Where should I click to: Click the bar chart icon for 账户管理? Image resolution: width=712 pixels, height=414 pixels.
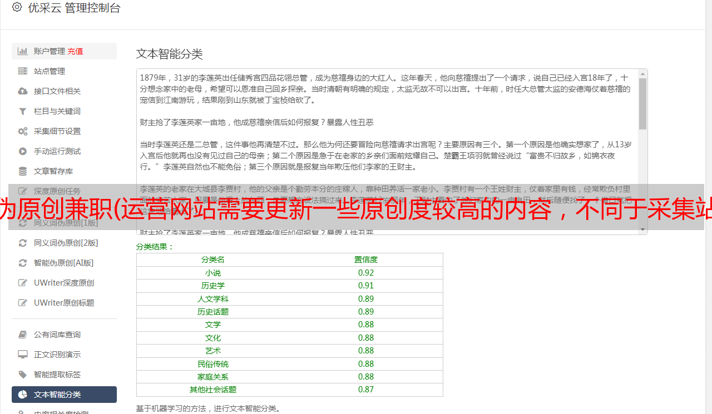[x=23, y=51]
